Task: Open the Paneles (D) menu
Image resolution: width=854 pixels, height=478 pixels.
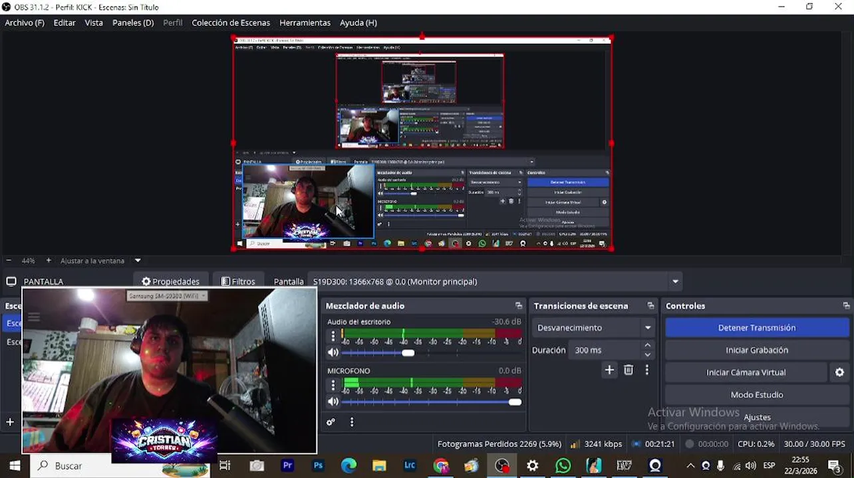Action: (x=133, y=23)
